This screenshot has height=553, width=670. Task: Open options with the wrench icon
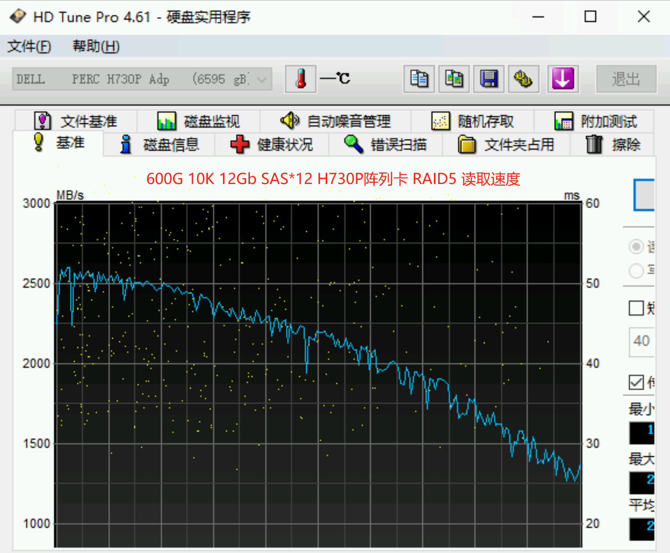(x=524, y=79)
